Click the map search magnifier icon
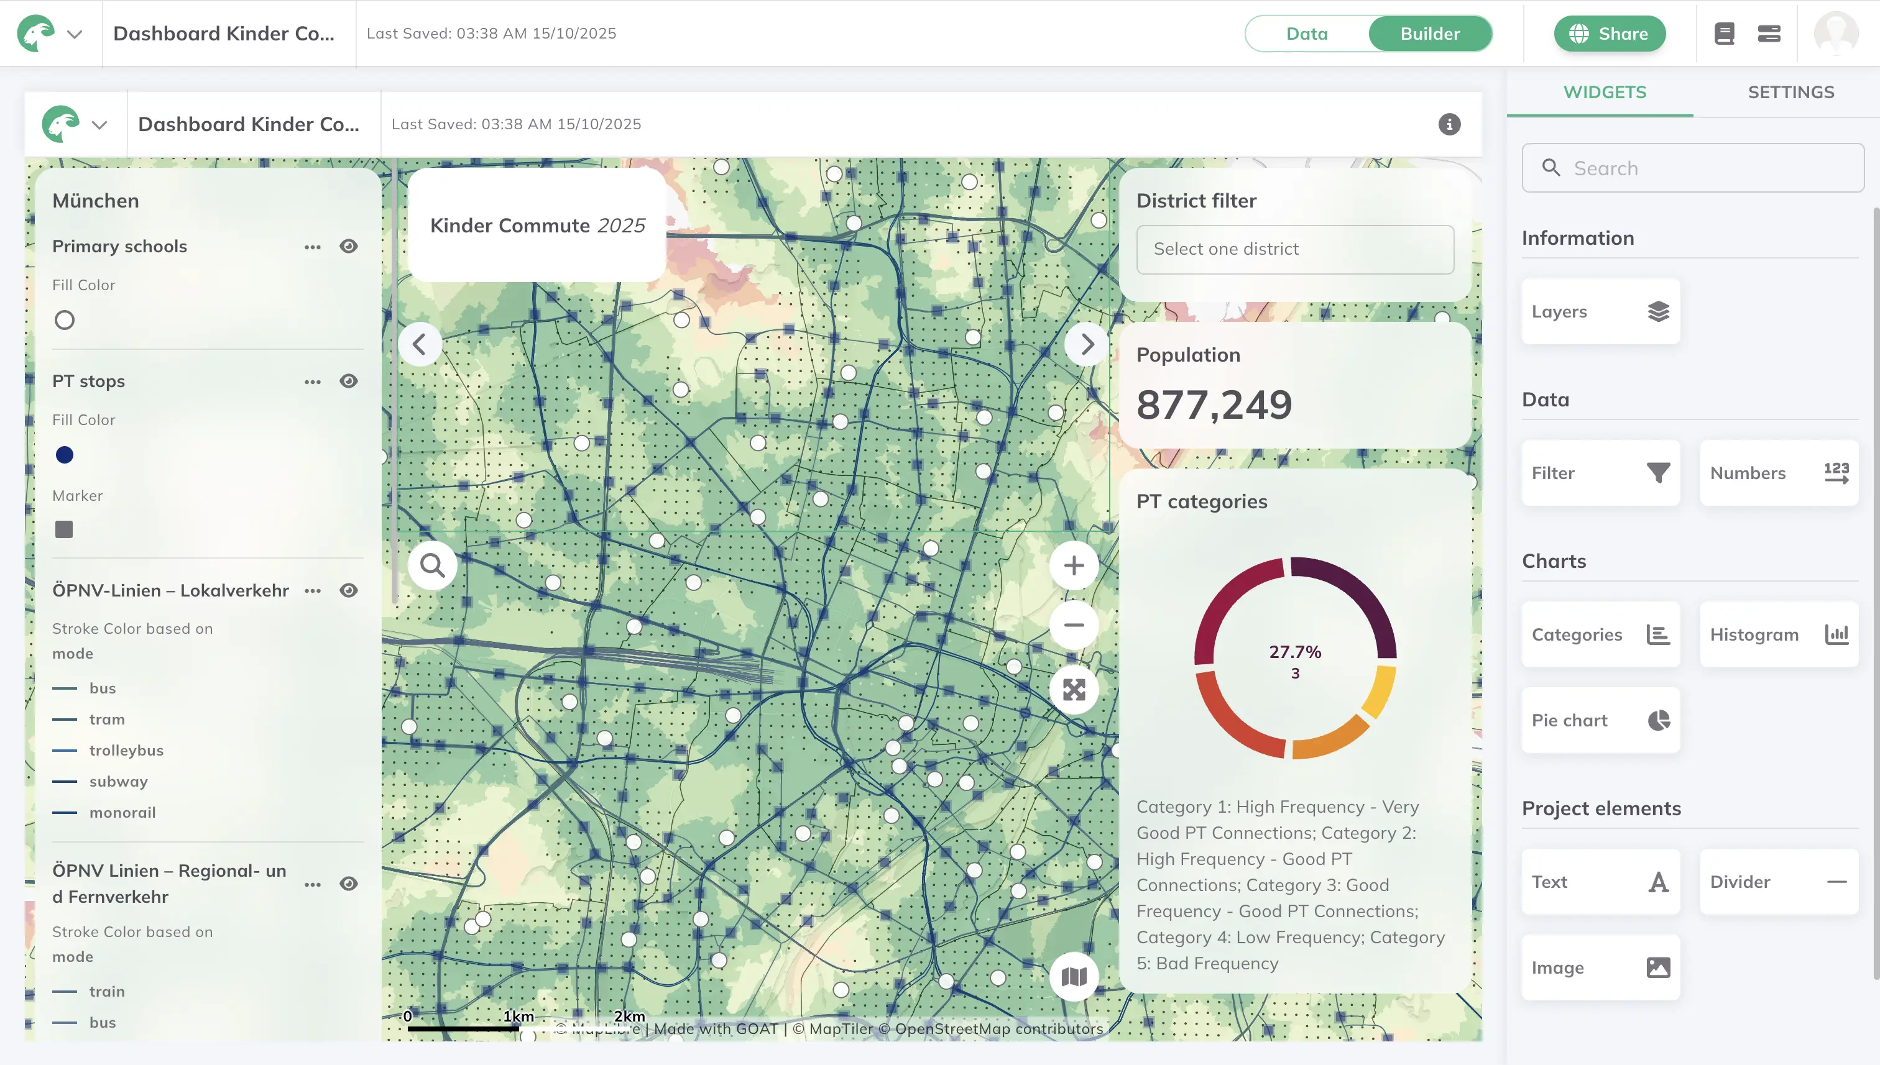 click(431, 565)
